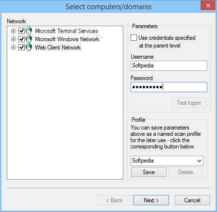Uncheck Web Client Network checkbox
This screenshot has width=217, height=212.
click(x=22, y=47)
